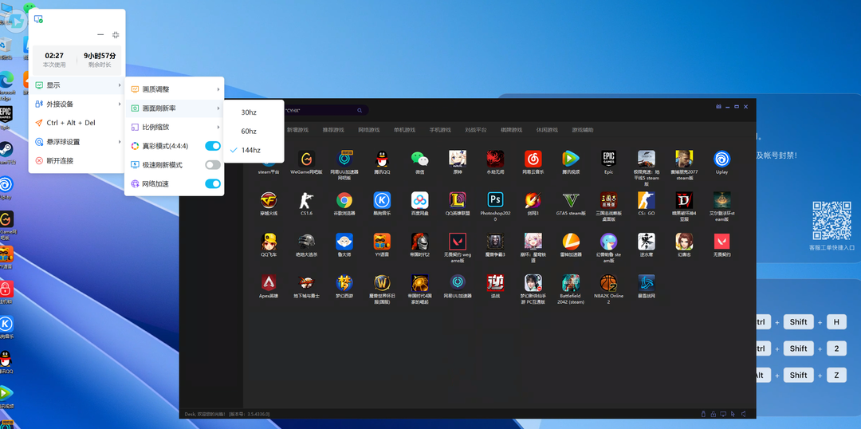Launch CS:GO game icon

point(647,200)
